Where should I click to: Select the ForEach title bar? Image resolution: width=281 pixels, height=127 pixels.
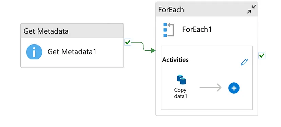point(207,9)
